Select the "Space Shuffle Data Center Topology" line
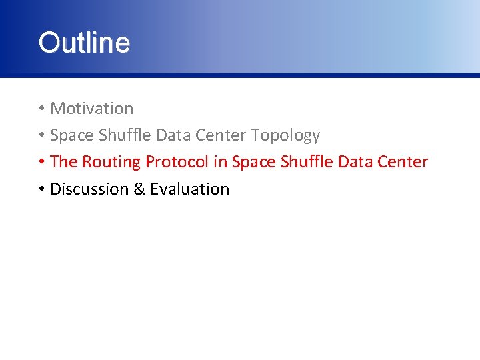The height and width of the screenshot is (360, 480). [x=185, y=135]
